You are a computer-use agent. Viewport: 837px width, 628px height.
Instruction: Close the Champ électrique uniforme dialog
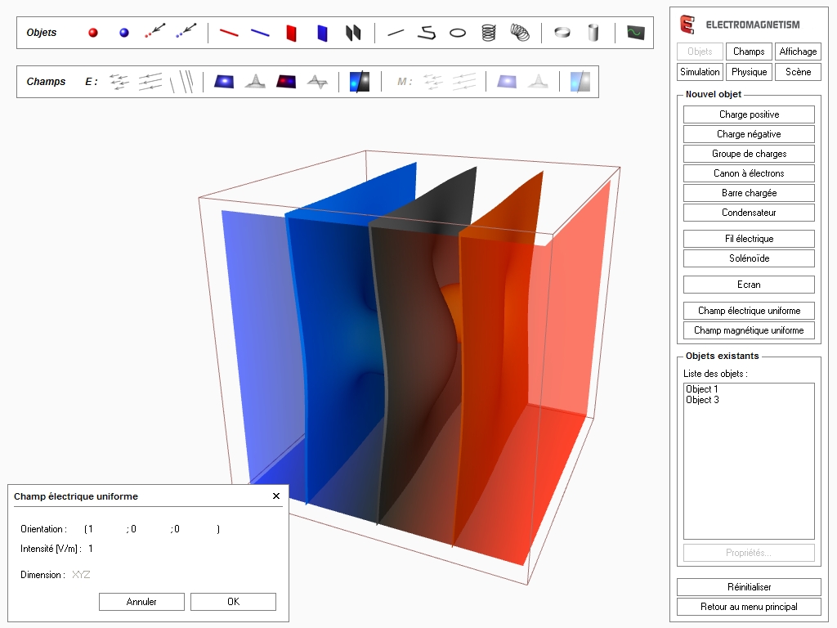[x=276, y=496]
